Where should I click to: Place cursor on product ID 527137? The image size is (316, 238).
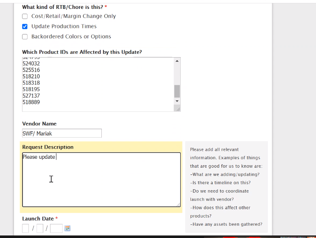coord(31,96)
